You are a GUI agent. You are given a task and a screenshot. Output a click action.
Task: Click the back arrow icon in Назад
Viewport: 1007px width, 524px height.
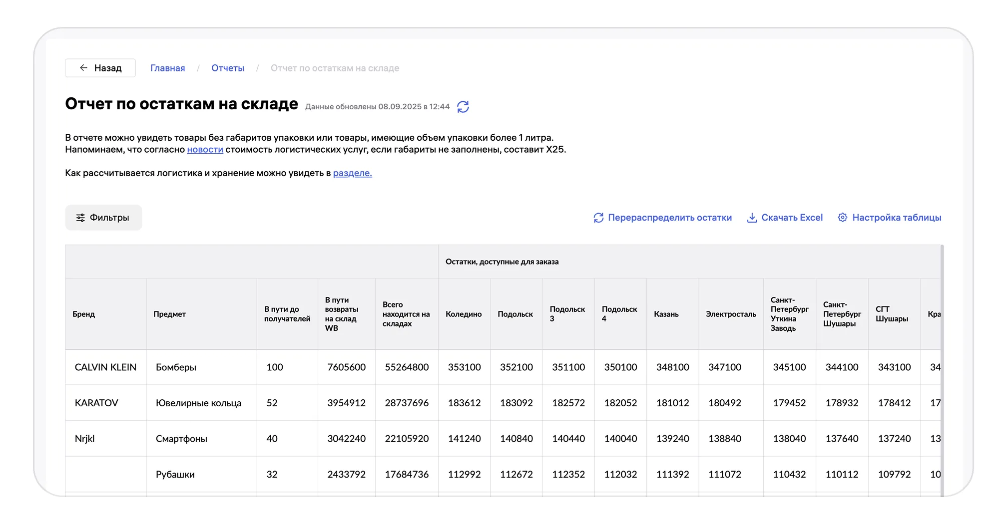coord(83,68)
